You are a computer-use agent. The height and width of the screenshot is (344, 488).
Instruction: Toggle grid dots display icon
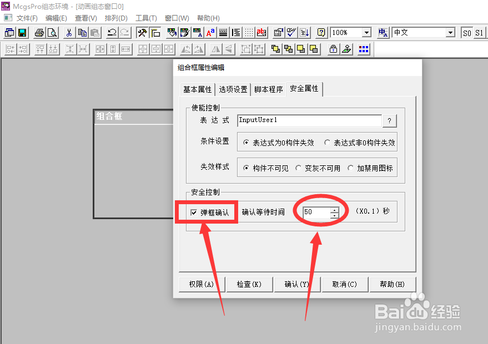pos(249,33)
